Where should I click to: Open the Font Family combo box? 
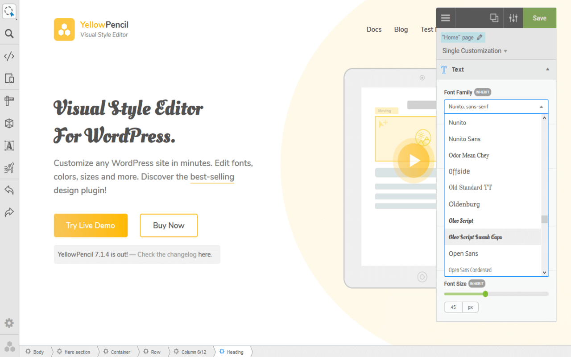point(496,106)
